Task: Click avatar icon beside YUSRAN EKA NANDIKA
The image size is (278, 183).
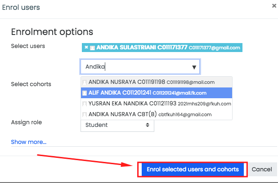Action: tap(84, 104)
